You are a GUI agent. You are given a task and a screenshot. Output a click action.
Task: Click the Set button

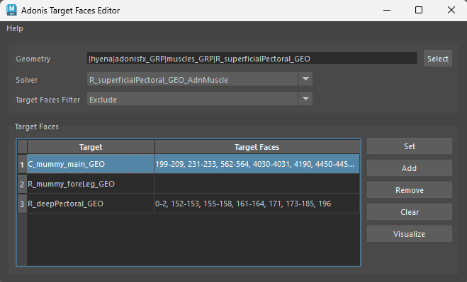pos(409,146)
